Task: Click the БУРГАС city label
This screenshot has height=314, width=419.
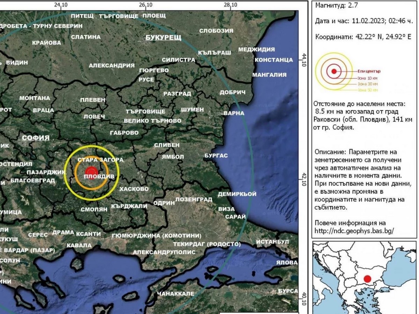Action: pyautogui.click(x=216, y=156)
